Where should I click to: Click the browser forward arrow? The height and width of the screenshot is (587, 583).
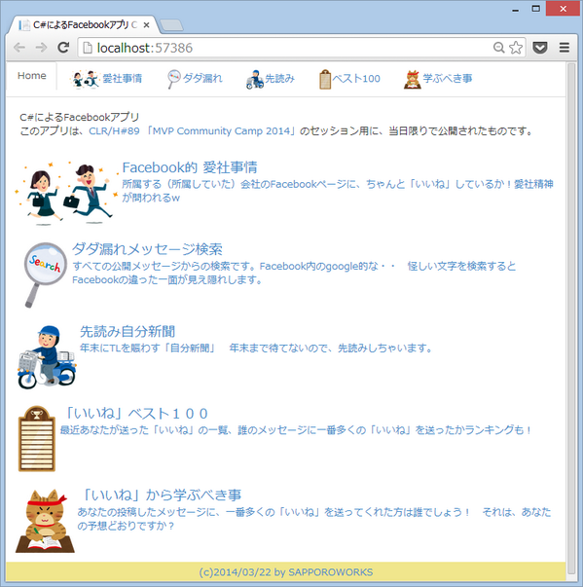click(41, 48)
